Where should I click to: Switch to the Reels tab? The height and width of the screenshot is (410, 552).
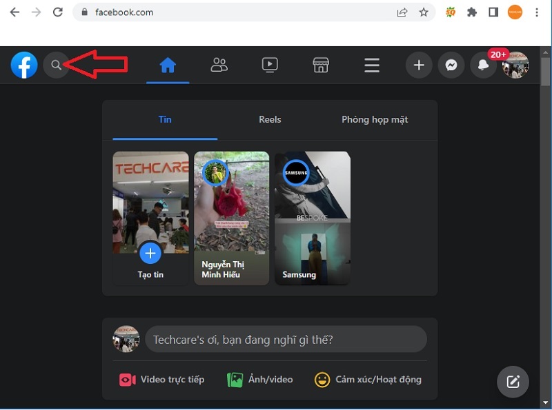click(x=270, y=119)
